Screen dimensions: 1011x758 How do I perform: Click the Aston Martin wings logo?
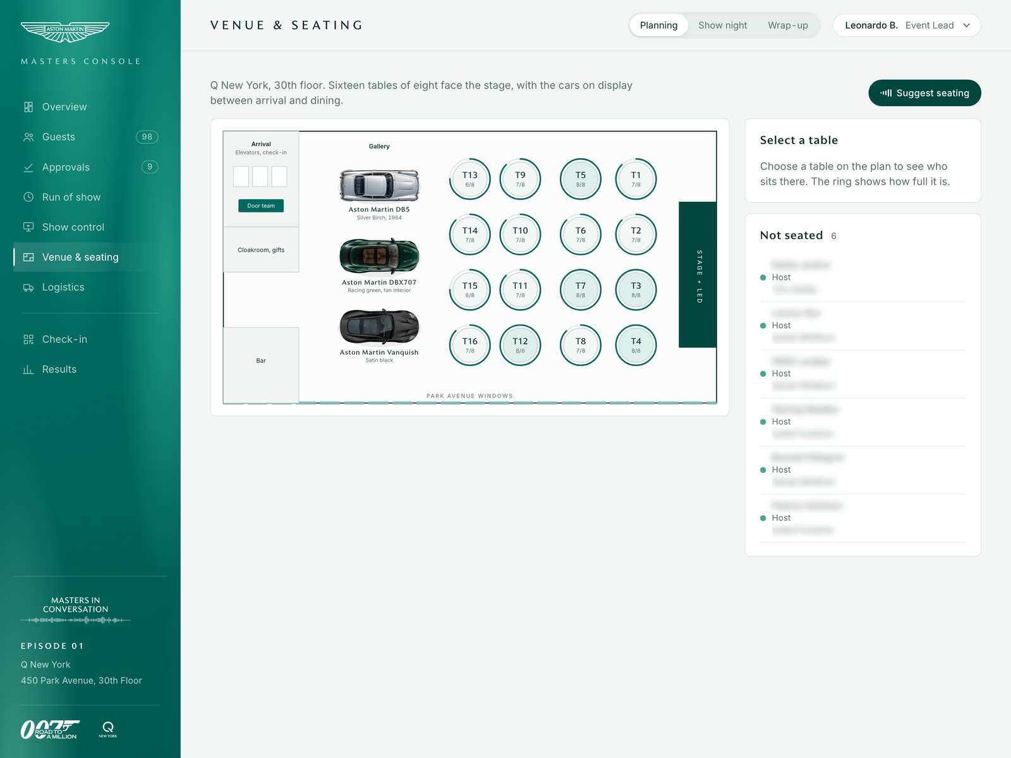pyautogui.click(x=65, y=32)
